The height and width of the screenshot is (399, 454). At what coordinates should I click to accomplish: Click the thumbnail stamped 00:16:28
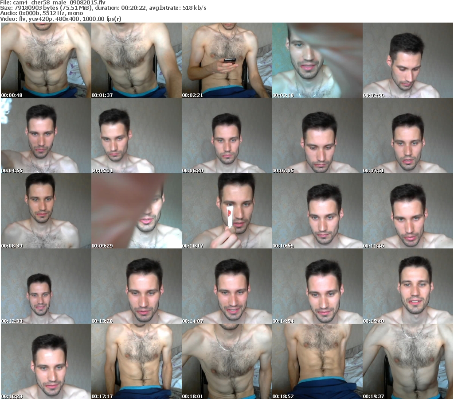click(46, 361)
